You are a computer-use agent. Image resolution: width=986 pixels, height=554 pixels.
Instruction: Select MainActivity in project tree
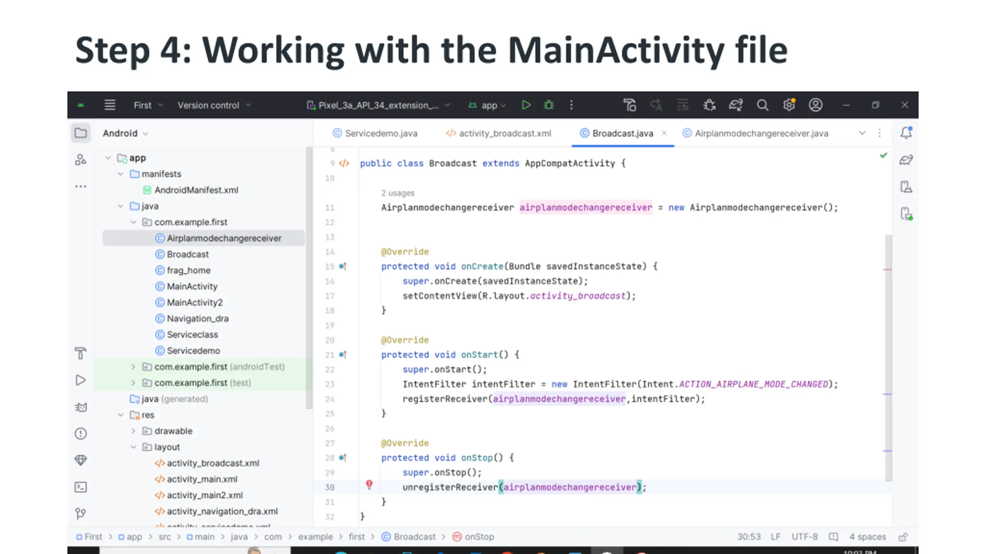coord(192,286)
